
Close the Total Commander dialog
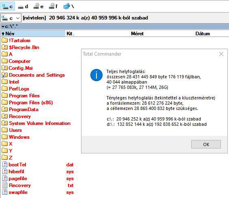(221, 54)
